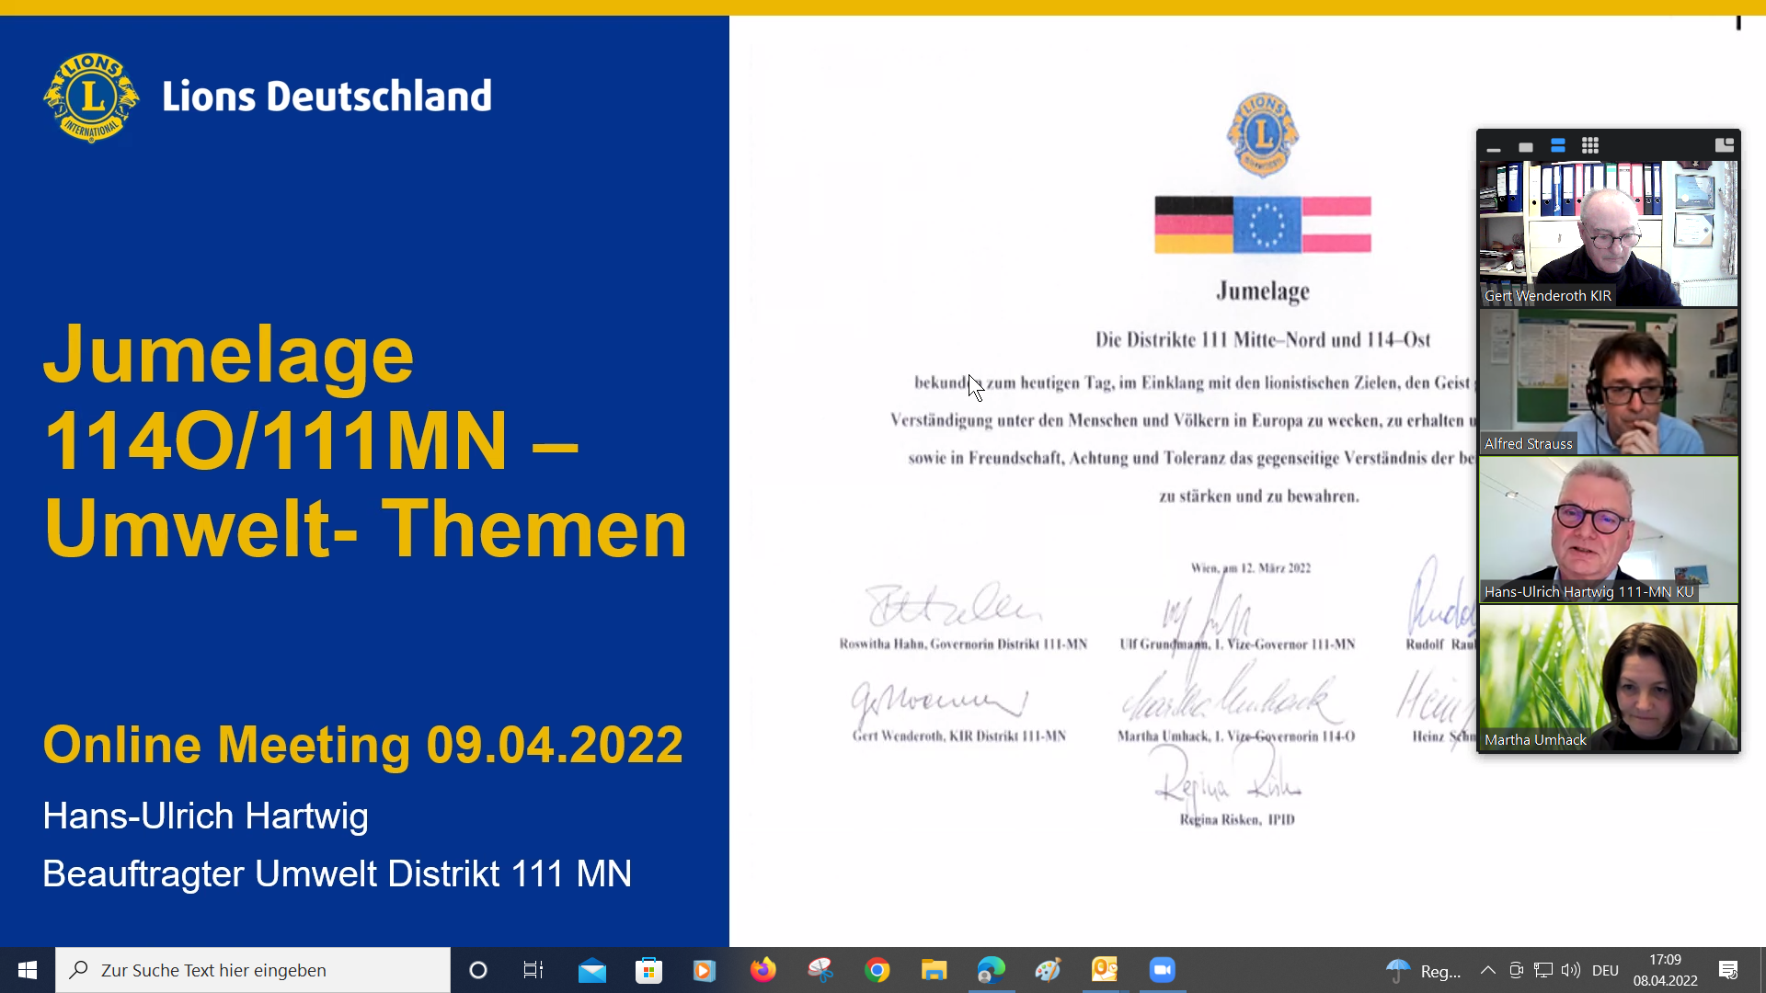
Task: Open network status tray icon
Action: pyautogui.click(x=1543, y=970)
